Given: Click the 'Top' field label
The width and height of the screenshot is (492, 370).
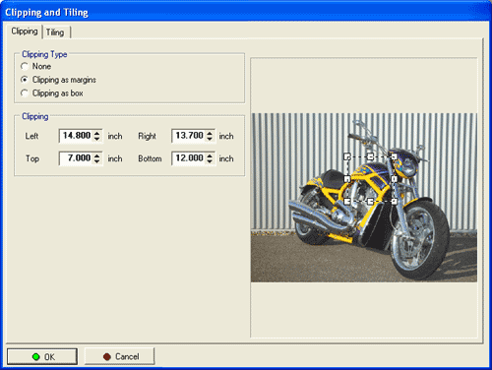Looking at the screenshot, I should point(32,158).
